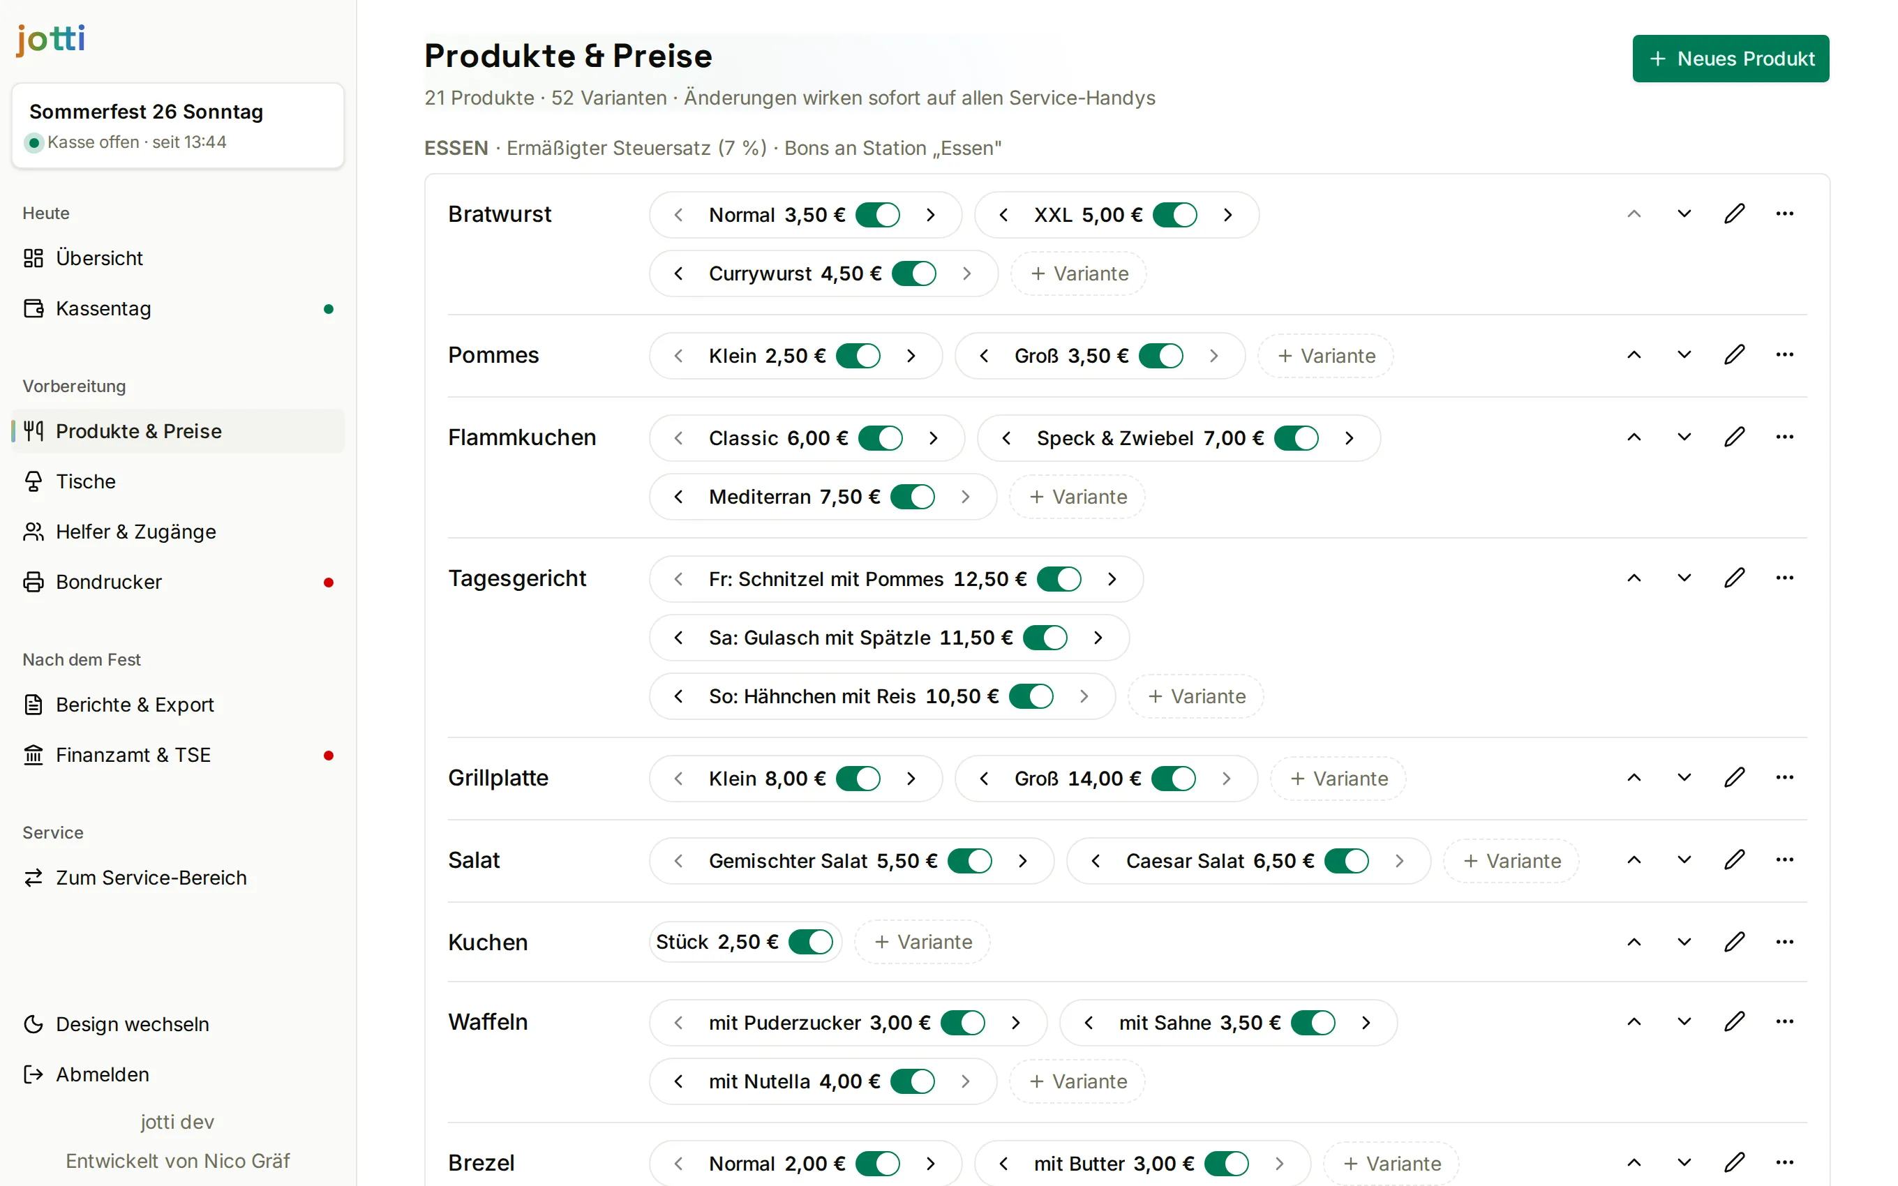The width and height of the screenshot is (1898, 1186).
Task: Move Flammkuchen down one position
Action: tap(1684, 437)
